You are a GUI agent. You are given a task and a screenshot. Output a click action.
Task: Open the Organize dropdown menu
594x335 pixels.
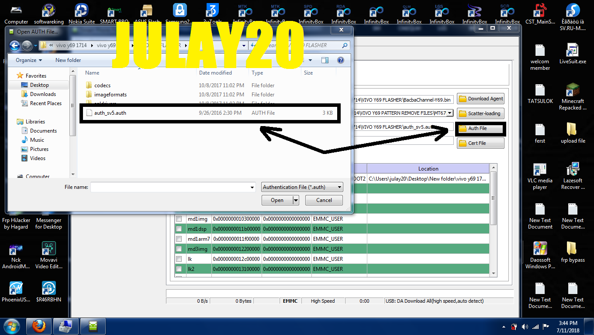pos(29,60)
